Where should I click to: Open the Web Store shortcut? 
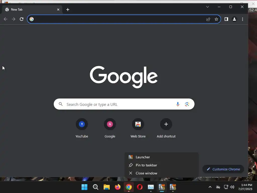(x=138, y=128)
